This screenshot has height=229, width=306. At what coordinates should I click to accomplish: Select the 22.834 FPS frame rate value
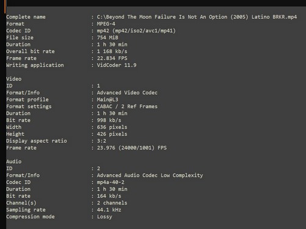(112, 58)
